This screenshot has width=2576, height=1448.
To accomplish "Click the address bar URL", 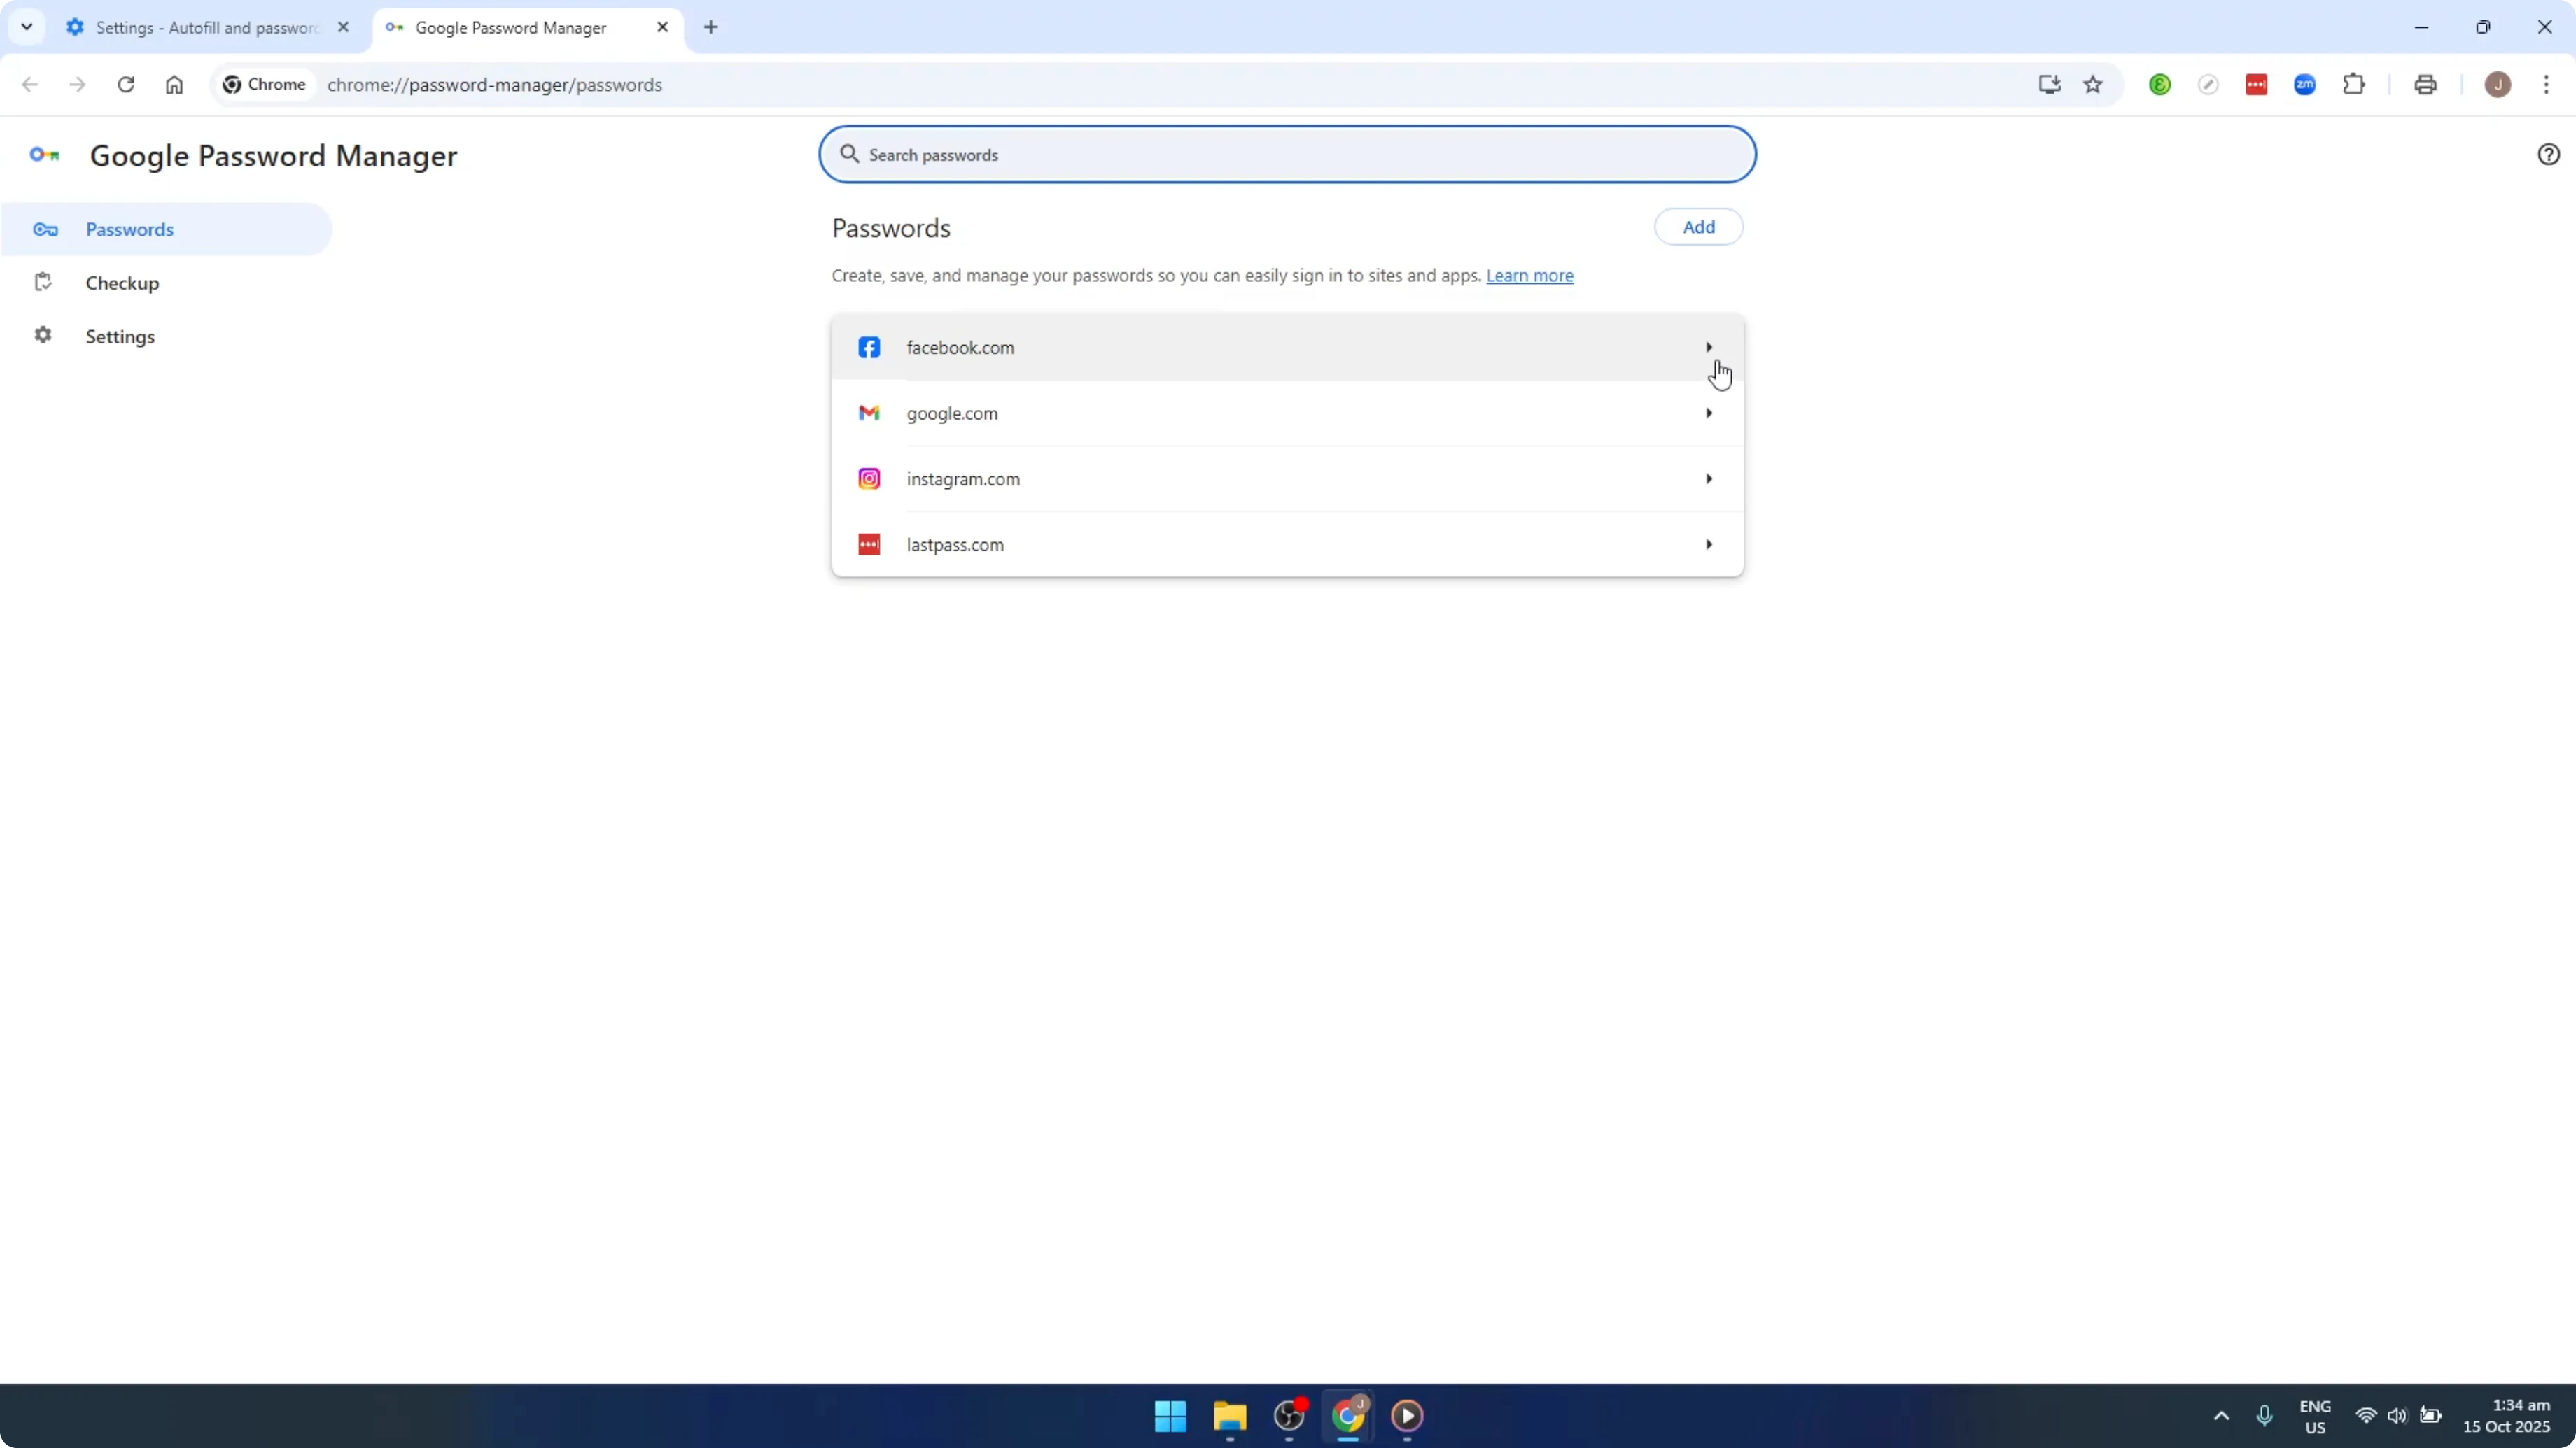I will pos(495,85).
